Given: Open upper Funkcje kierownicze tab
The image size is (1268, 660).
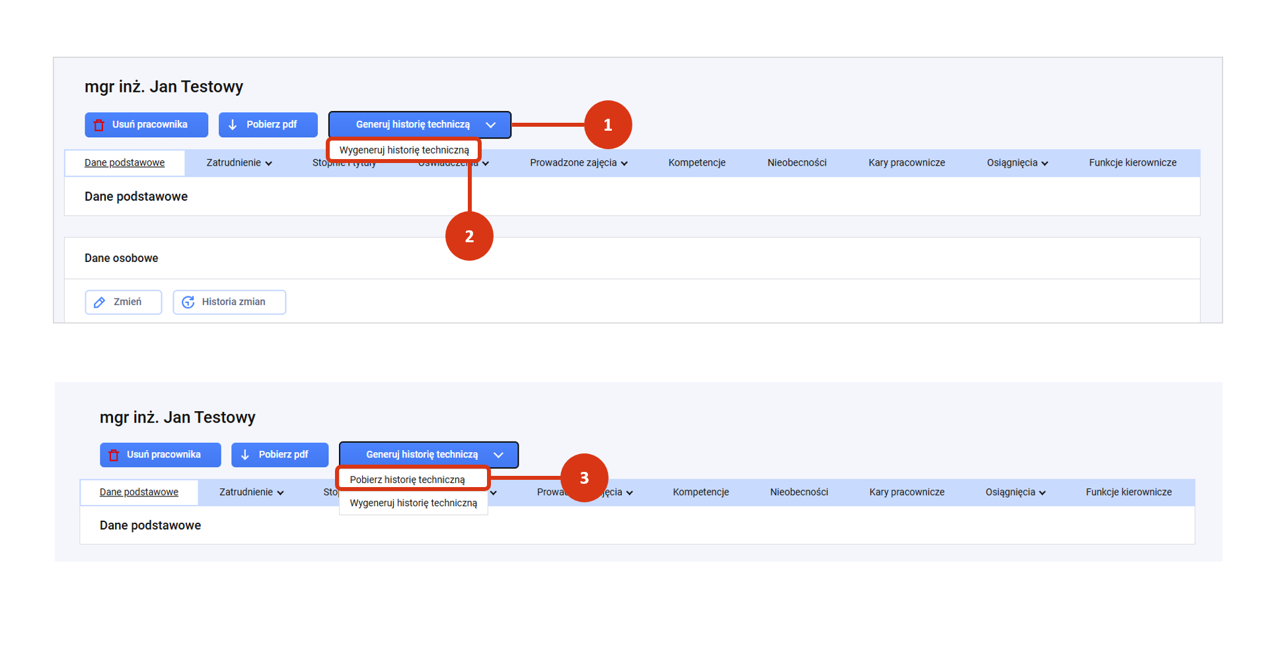Looking at the screenshot, I should [1133, 163].
